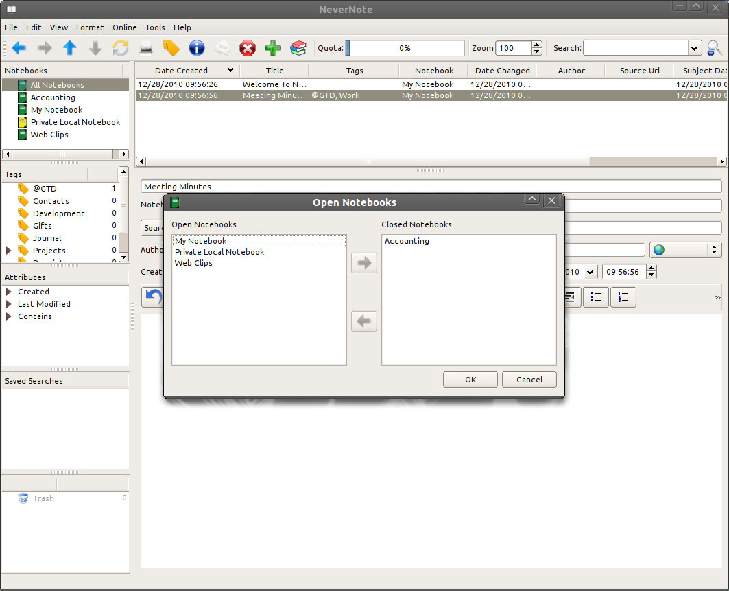Image resolution: width=729 pixels, height=591 pixels.
Task: Select the Welcome To N... note row
Action: coord(431,84)
